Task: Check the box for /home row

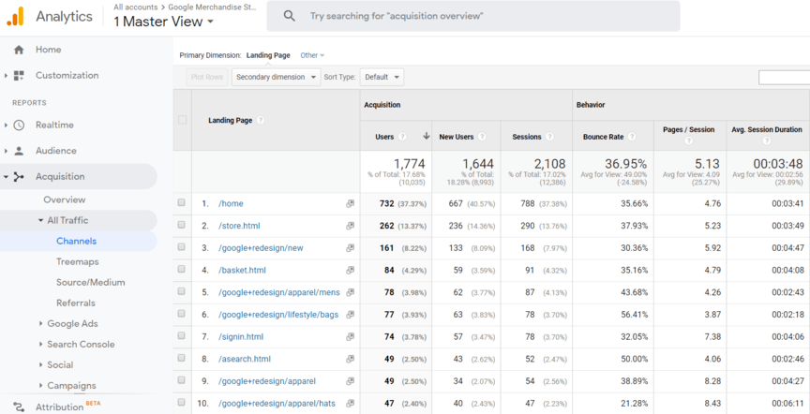Action: point(182,203)
